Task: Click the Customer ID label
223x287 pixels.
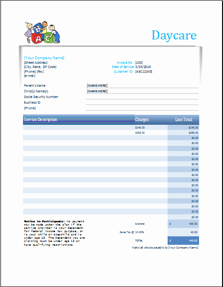Action: pos(123,72)
